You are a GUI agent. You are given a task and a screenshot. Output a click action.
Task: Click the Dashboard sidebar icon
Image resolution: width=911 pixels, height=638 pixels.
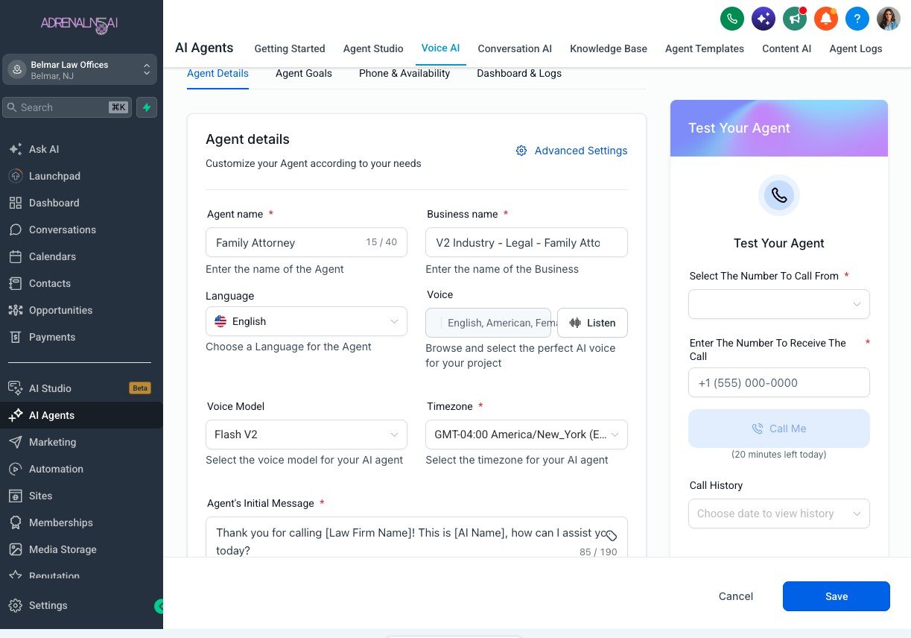pyautogui.click(x=15, y=203)
